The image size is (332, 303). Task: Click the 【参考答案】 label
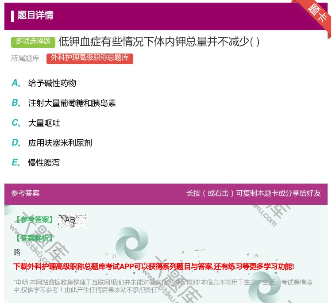pos(34,220)
